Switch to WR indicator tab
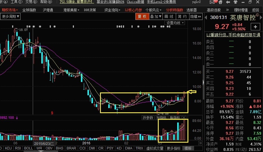The width and height of the screenshot is (263, 152). 39,148
